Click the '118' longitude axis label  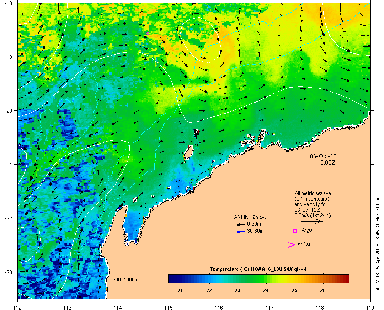(320, 308)
